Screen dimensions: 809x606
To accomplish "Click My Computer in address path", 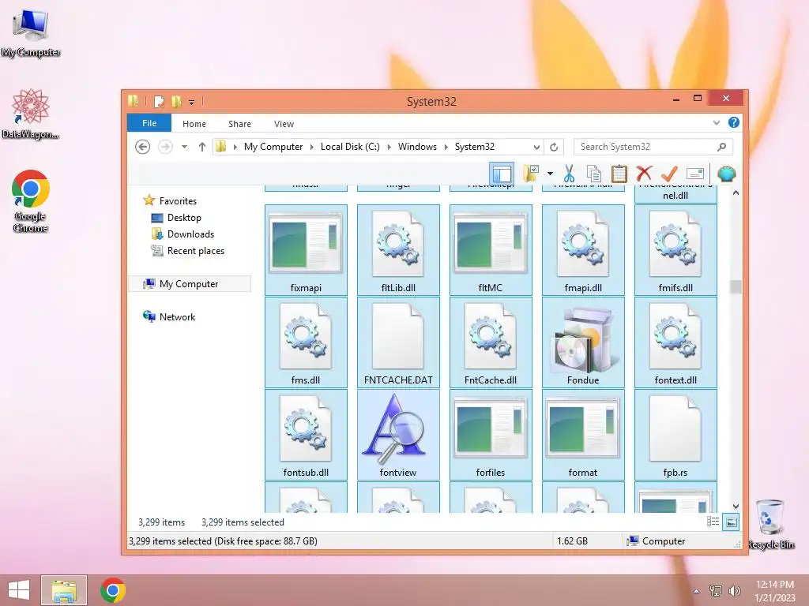I will click(273, 147).
